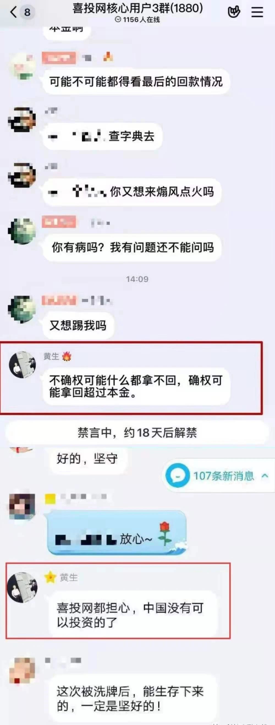Viewport: 275px width, 725px height.
Task: Open avatar next to 查字典去 message
Action: point(22,119)
